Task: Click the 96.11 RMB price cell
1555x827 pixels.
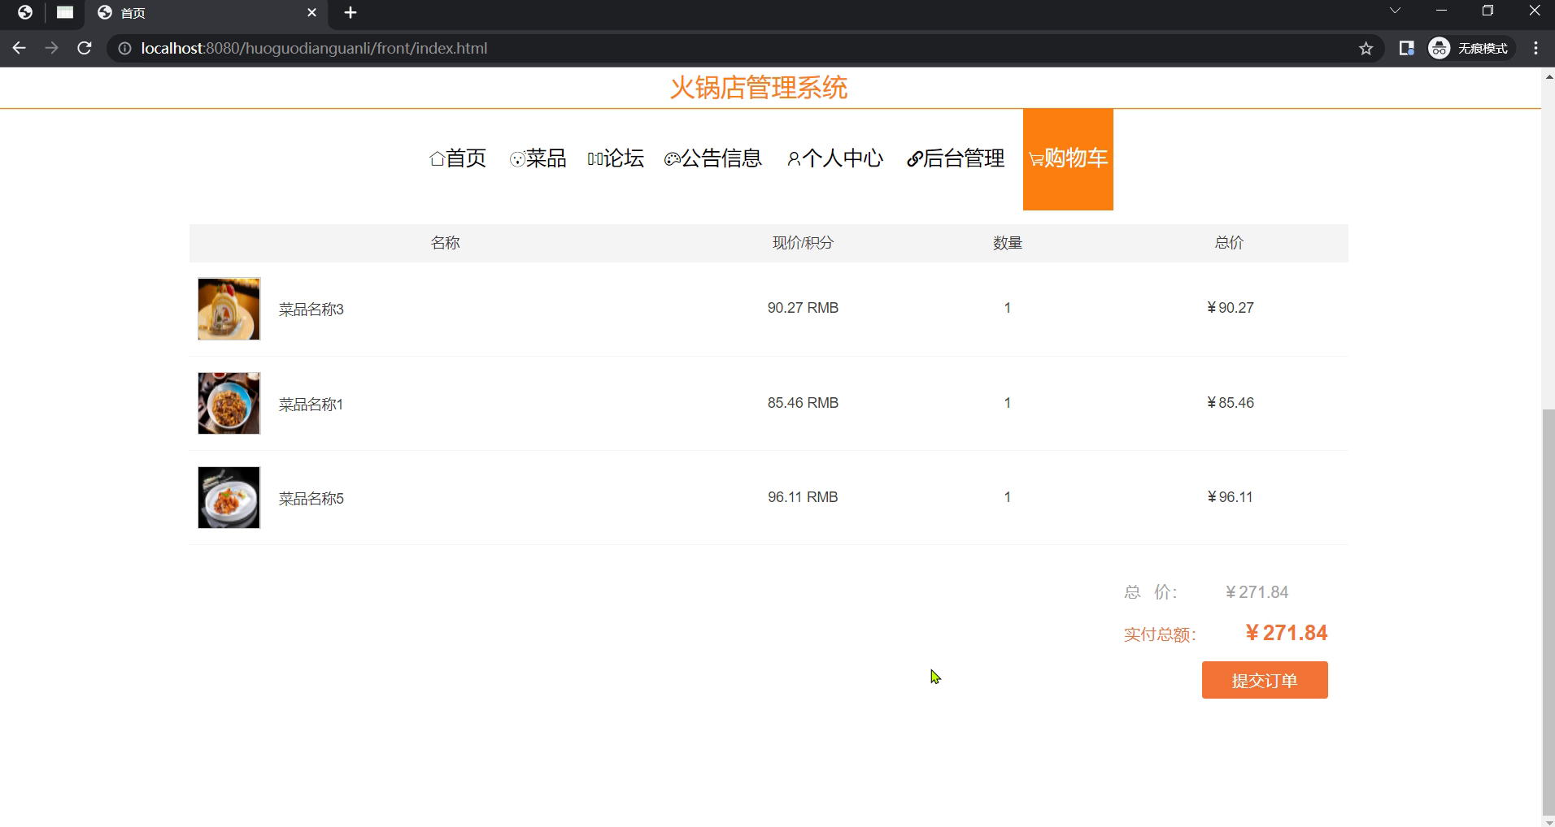Action: [803, 497]
